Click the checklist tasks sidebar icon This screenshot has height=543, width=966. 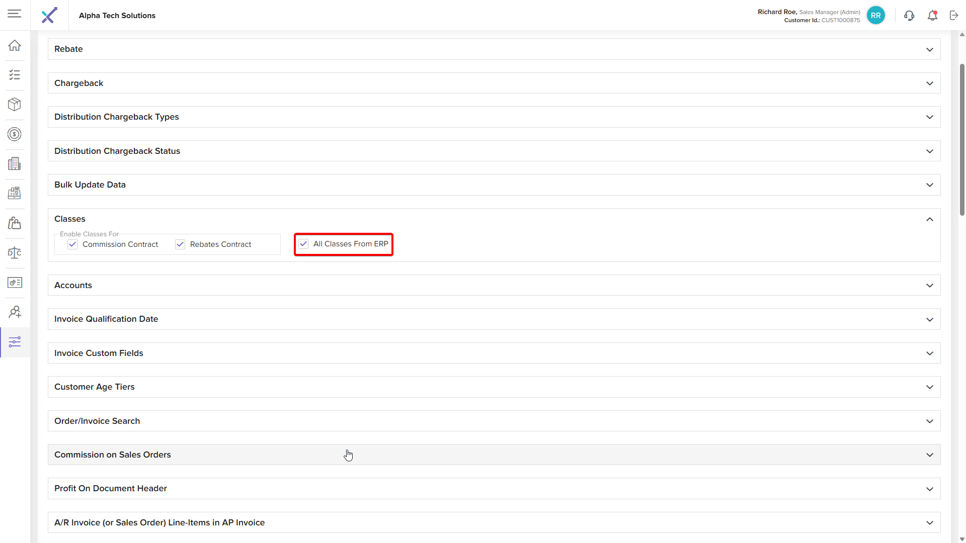coord(15,75)
